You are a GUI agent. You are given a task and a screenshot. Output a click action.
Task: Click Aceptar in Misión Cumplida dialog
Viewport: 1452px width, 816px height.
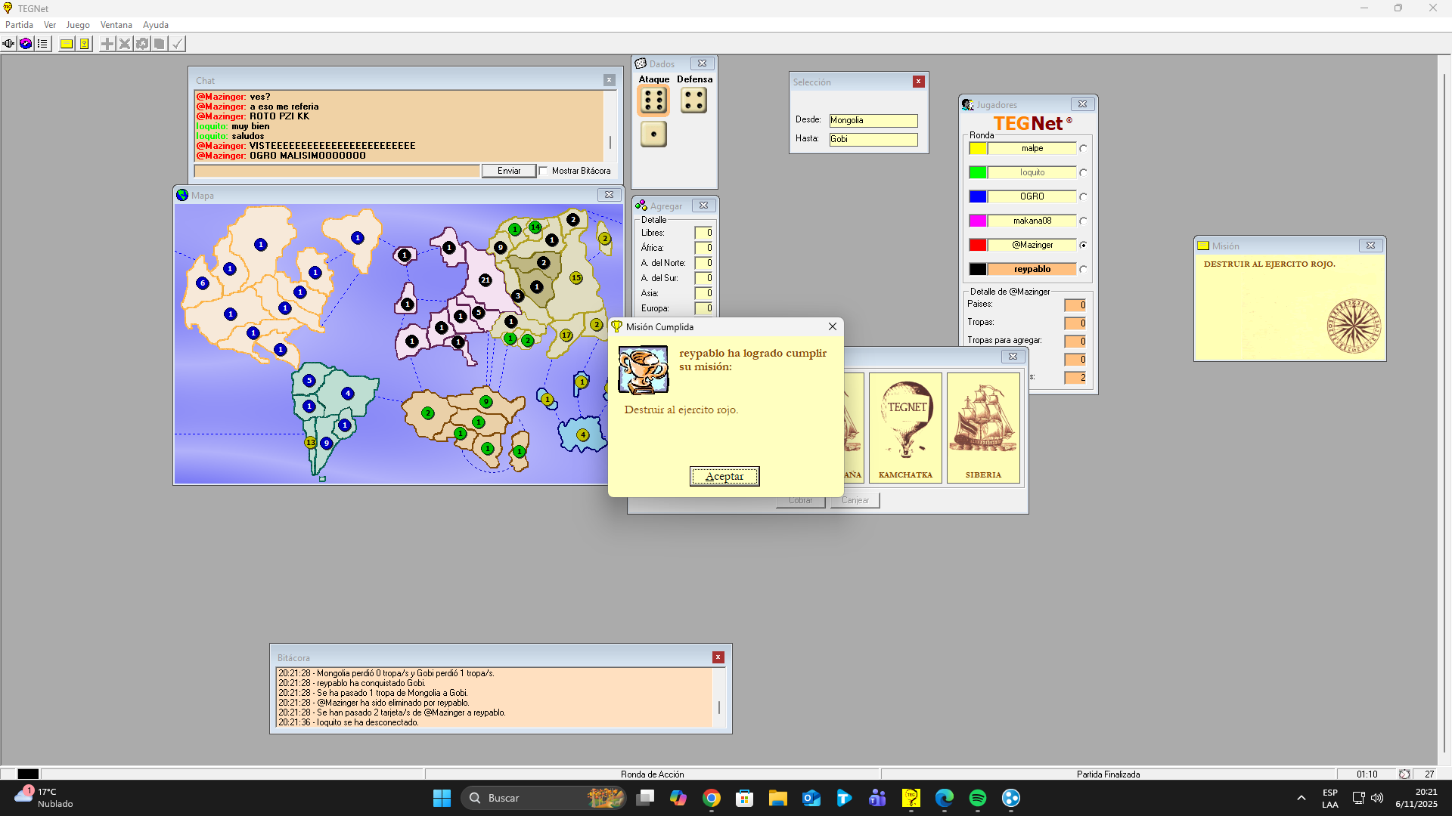[724, 476]
